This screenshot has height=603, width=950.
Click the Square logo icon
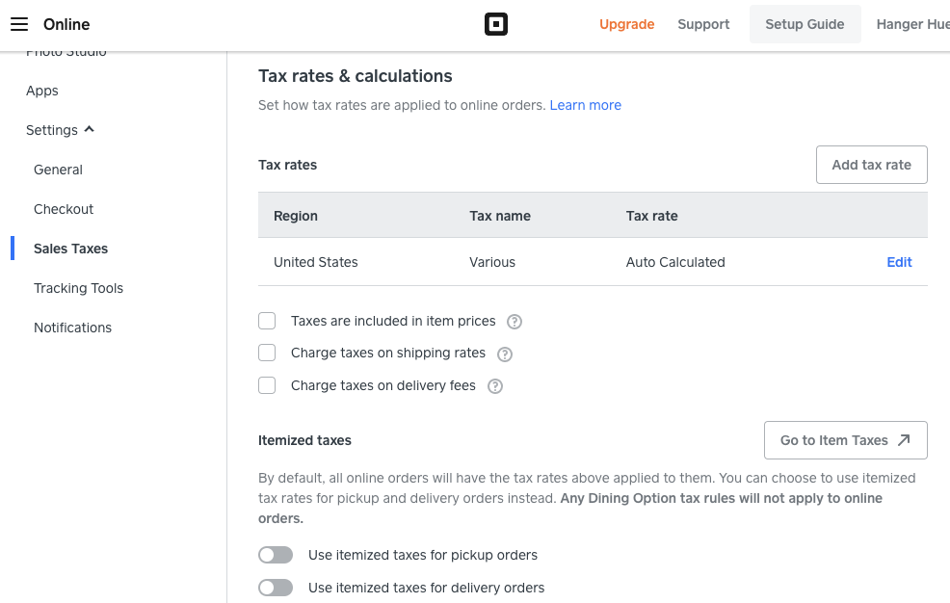point(495,24)
